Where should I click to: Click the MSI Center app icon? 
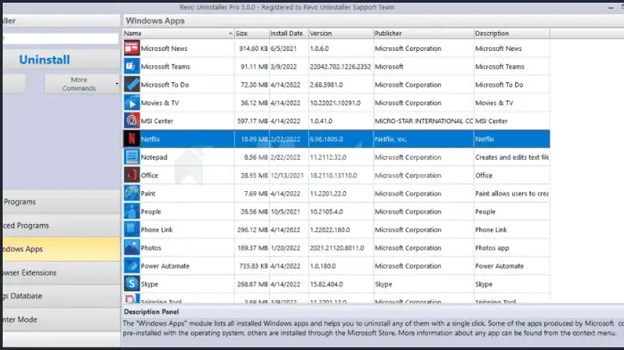[x=131, y=121]
